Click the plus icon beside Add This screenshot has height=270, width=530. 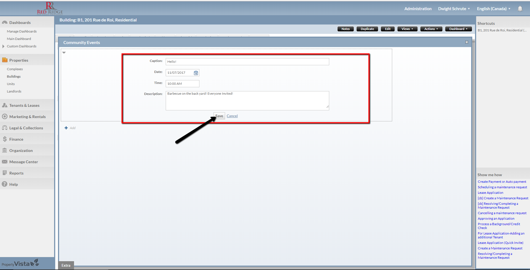66,128
